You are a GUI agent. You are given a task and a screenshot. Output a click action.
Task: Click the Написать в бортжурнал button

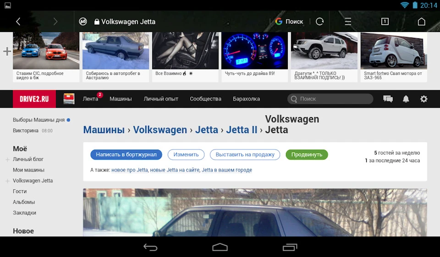tap(126, 155)
